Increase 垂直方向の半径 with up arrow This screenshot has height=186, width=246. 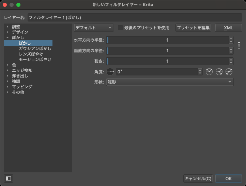(x=231, y=49)
